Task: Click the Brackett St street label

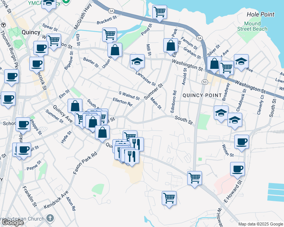Action: [107, 20]
